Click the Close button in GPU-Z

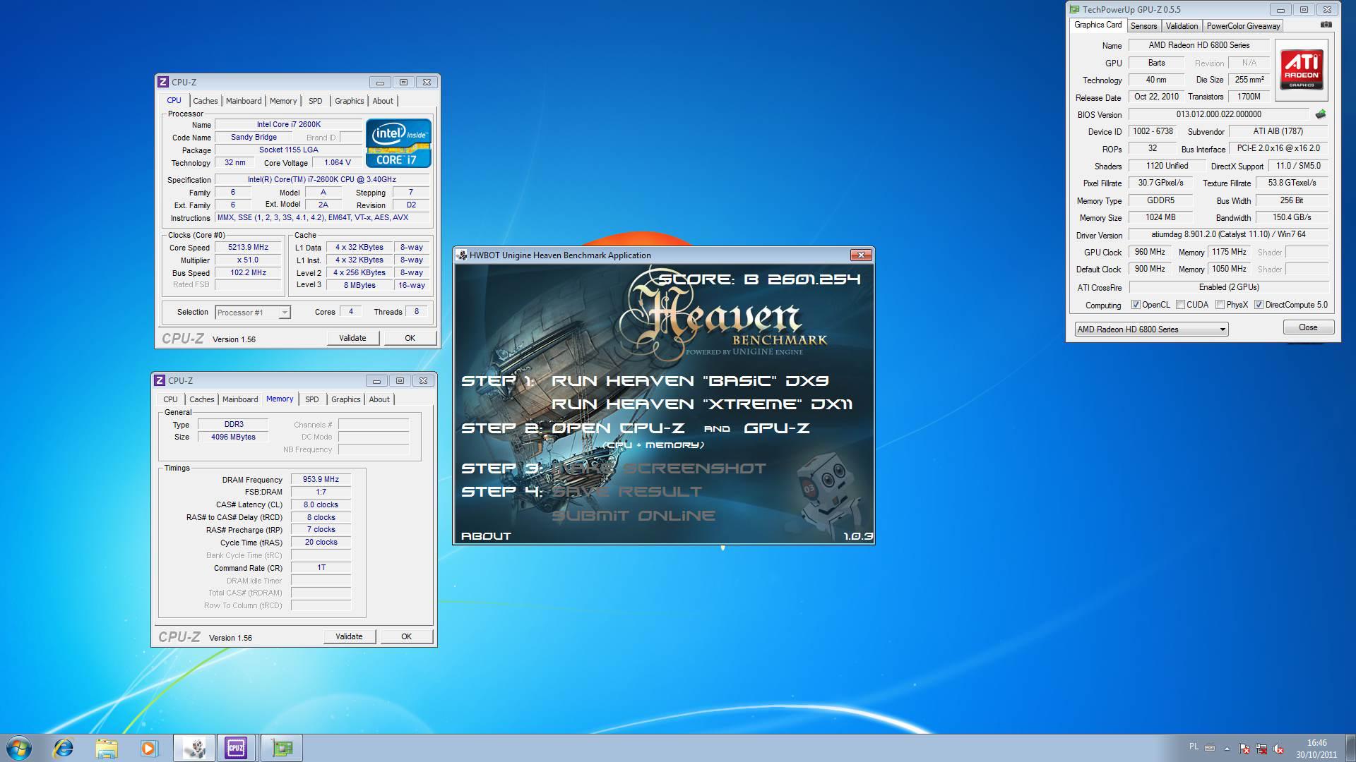(1308, 327)
